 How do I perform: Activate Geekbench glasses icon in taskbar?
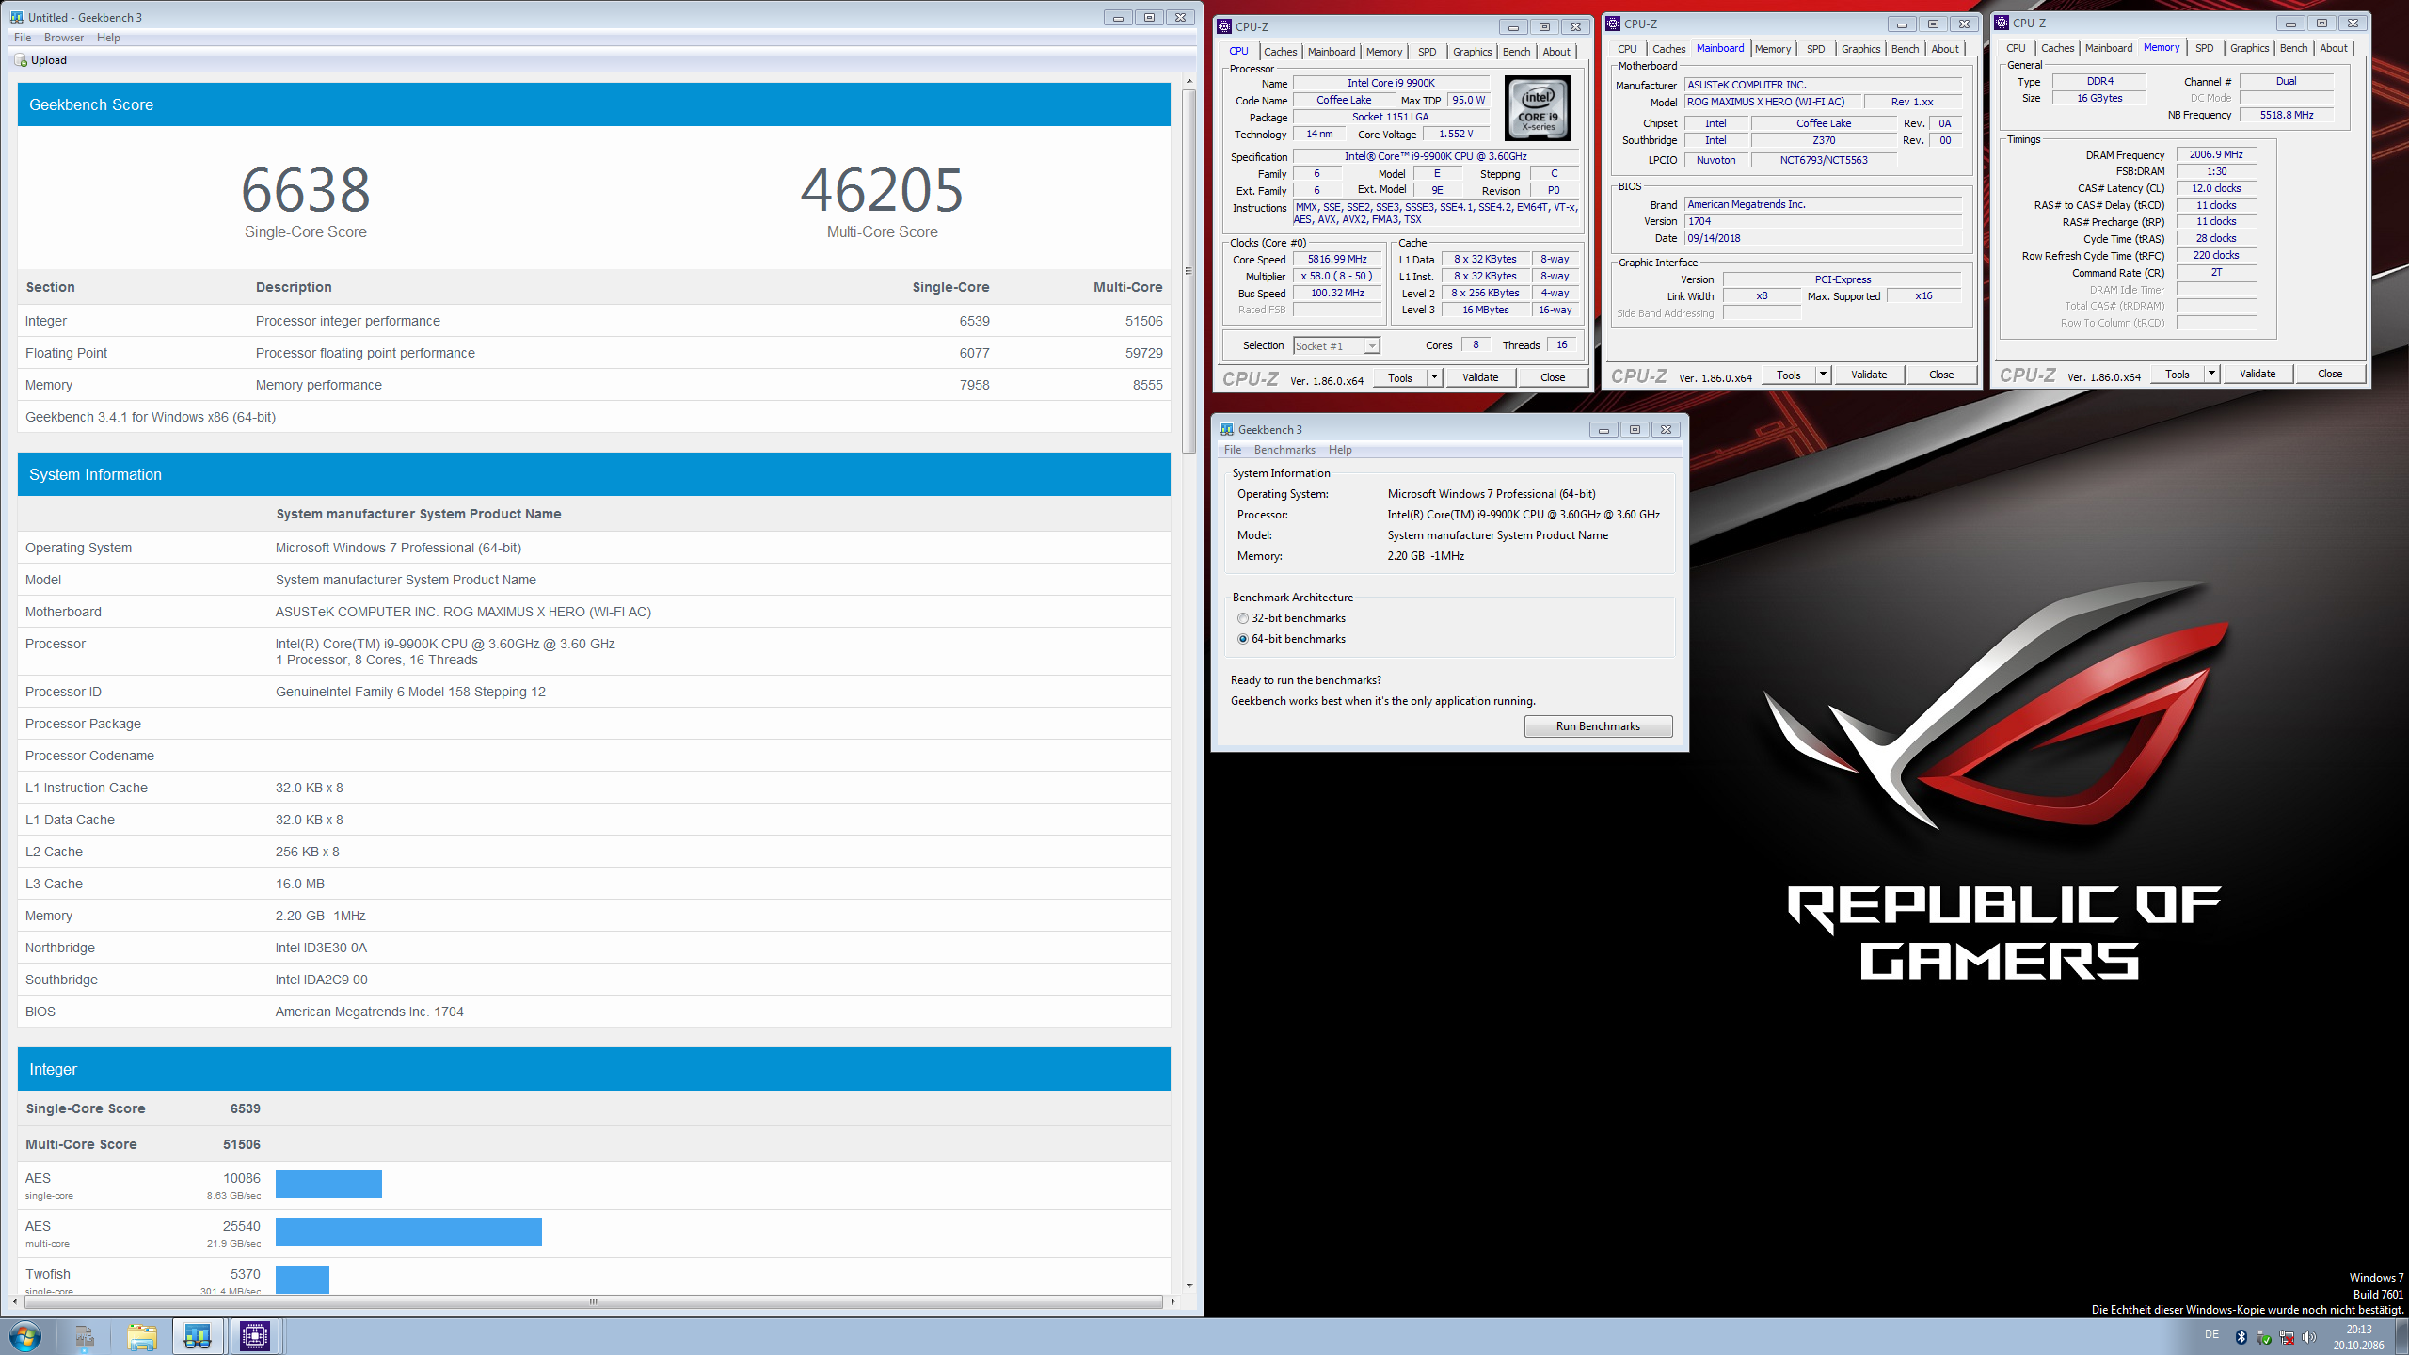[198, 1336]
